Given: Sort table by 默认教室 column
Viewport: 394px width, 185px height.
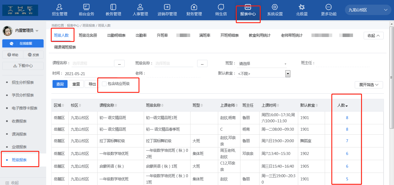Looking at the screenshot, I should pyautogui.click(x=317, y=106).
